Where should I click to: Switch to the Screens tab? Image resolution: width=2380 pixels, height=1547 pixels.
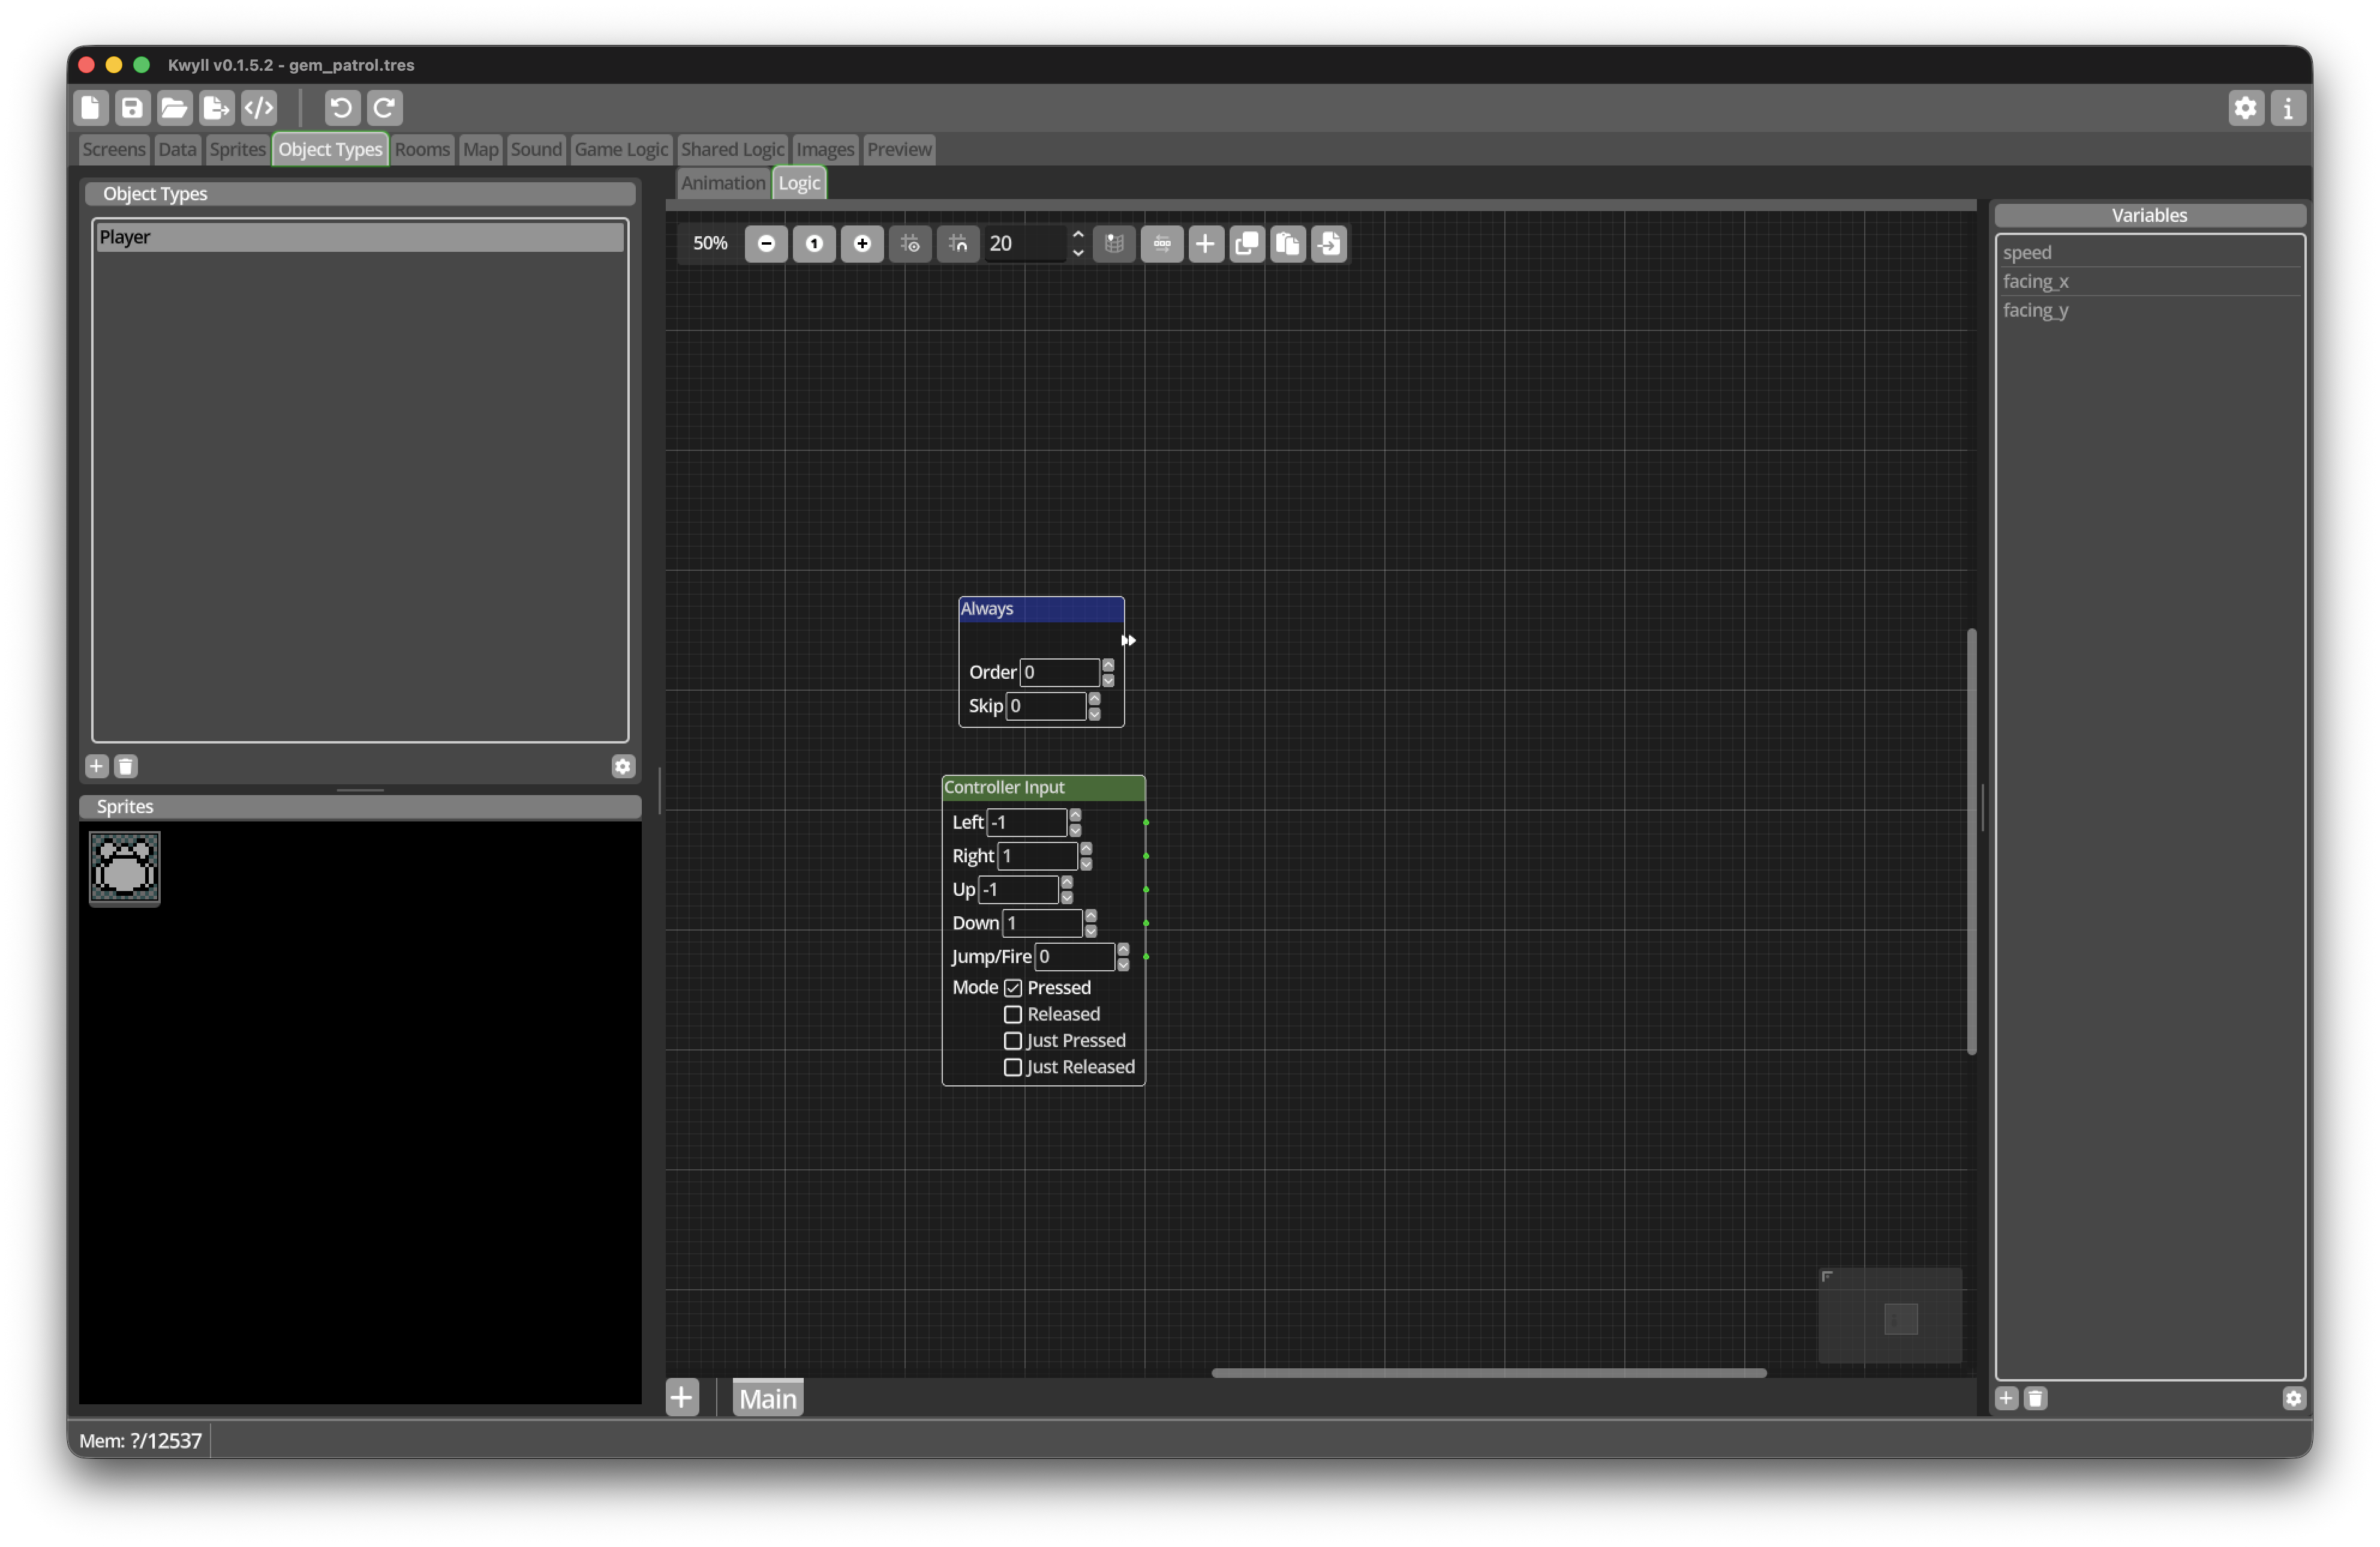pyautogui.click(x=114, y=149)
